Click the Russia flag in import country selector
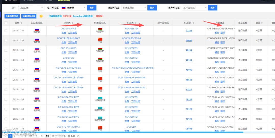The image size is (275, 138). coord(63,8)
